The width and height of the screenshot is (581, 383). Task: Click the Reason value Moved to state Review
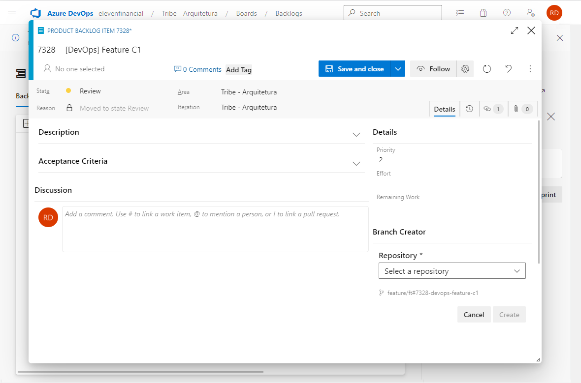click(114, 108)
